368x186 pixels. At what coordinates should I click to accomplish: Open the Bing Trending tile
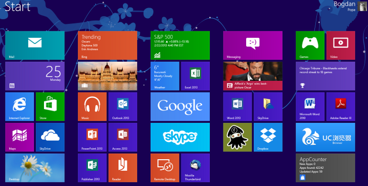[x=108, y=45]
